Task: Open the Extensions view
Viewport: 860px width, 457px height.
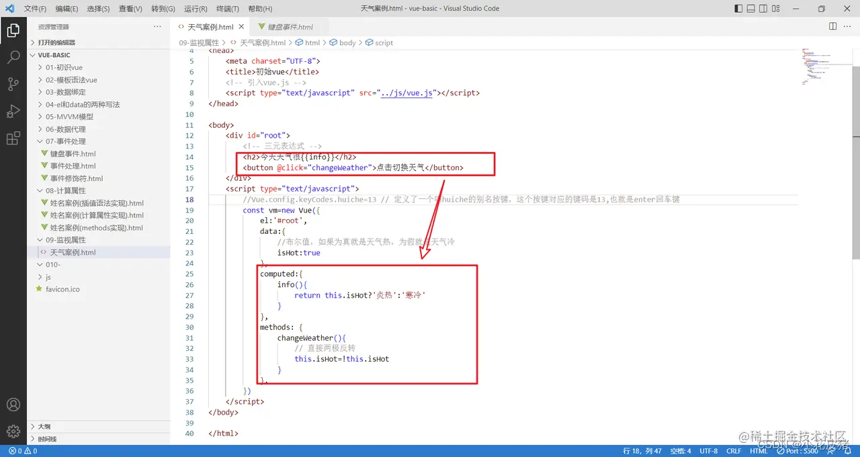Action: 13,138
